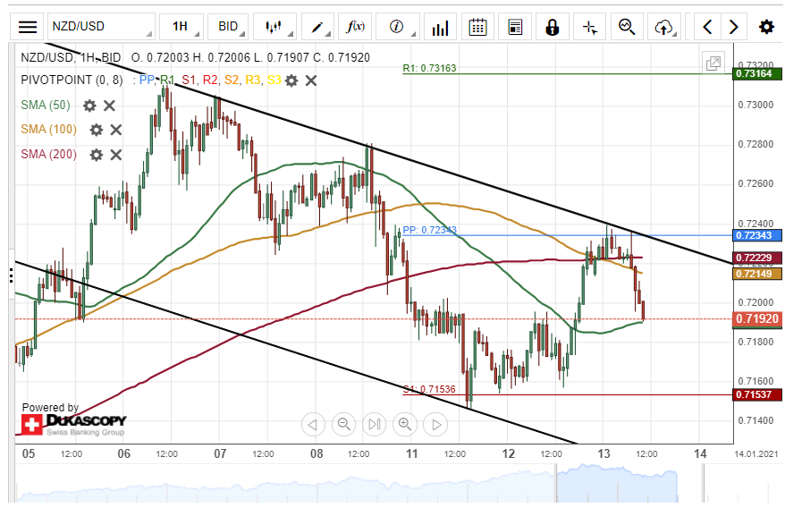This screenshot has height=508, width=785.
Task: Click the 0.73164 R1 price tag
Action: tap(757, 73)
